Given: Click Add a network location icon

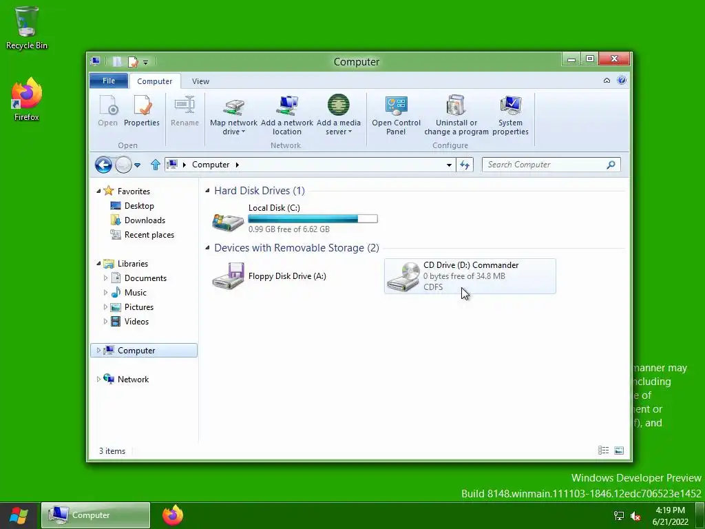Looking at the screenshot, I should (x=287, y=106).
